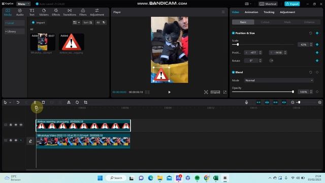This screenshot has width=325, height=183.
Task: Click the Shortcut button
Action: point(268,4)
